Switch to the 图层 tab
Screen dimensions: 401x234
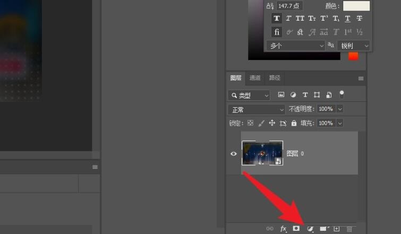(x=236, y=78)
